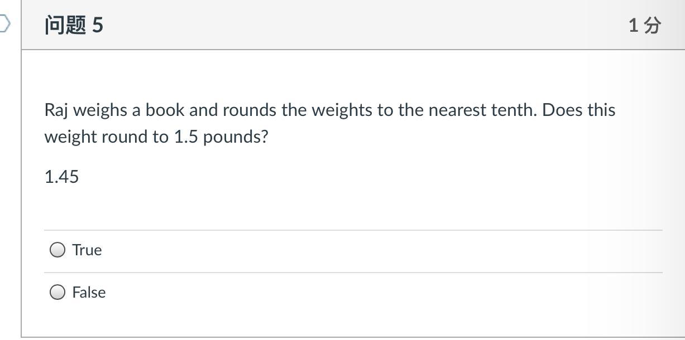Click the word "weights" in the first line
This screenshot has height=340, width=685.
[342, 110]
